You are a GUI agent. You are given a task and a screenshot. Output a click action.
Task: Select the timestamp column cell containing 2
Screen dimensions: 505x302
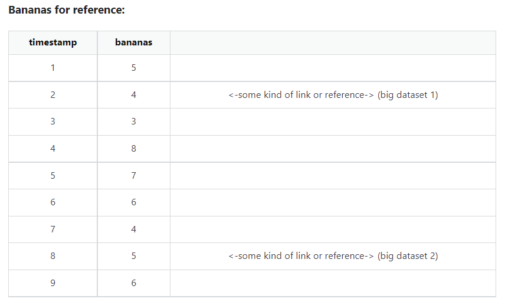coord(53,94)
